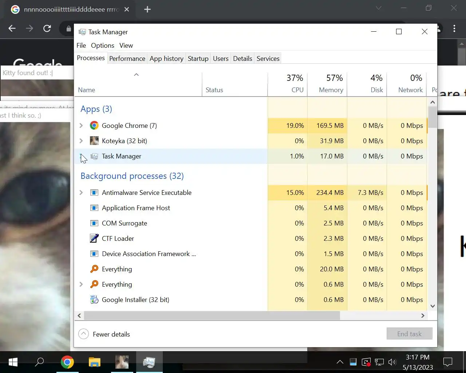Expand the Everything row that has an arrow
Screen dimensions: 466x373
coord(81,284)
